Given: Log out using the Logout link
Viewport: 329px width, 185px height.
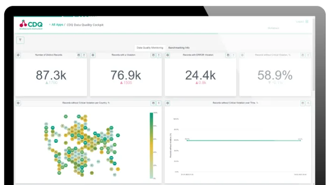Looking at the screenshot, I should [302, 22].
